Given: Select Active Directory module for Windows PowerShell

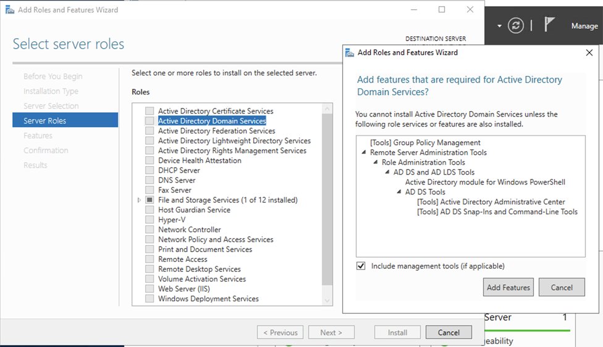Looking at the screenshot, I should click(485, 182).
